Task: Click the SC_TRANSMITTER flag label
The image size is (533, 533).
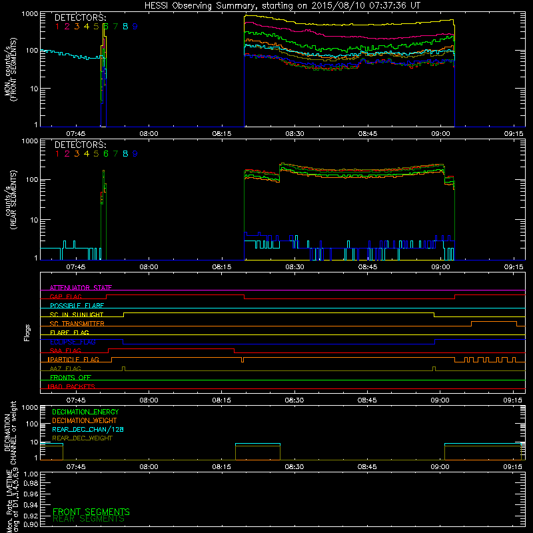Action: [x=77, y=324]
